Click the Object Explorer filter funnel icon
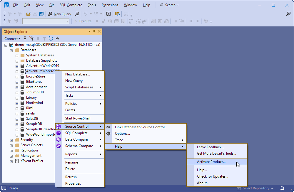This screenshot has height=192, width=294. (44, 38)
